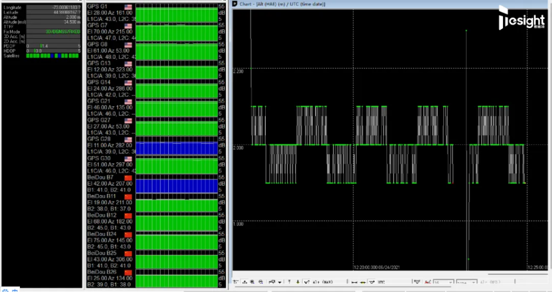The image size is (552, 292).
Task: Click the US flag on GPS G7 row
Action: coord(128,26)
